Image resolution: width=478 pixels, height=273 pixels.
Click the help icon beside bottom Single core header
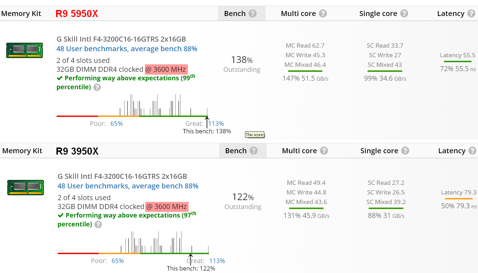405,151
